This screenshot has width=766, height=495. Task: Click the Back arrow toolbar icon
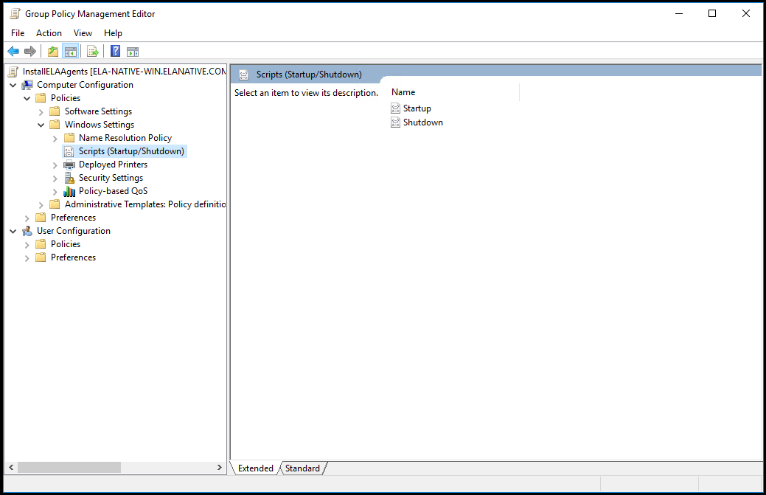(14, 52)
